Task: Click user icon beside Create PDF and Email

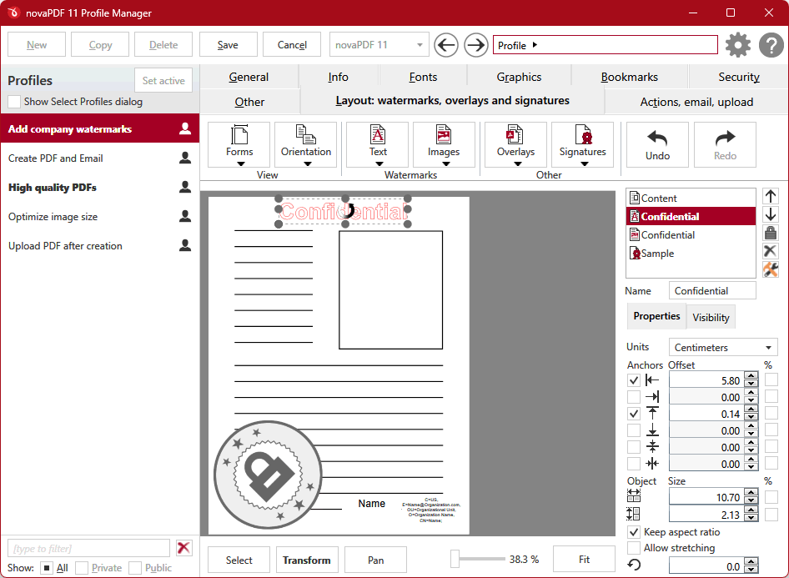Action: (185, 158)
